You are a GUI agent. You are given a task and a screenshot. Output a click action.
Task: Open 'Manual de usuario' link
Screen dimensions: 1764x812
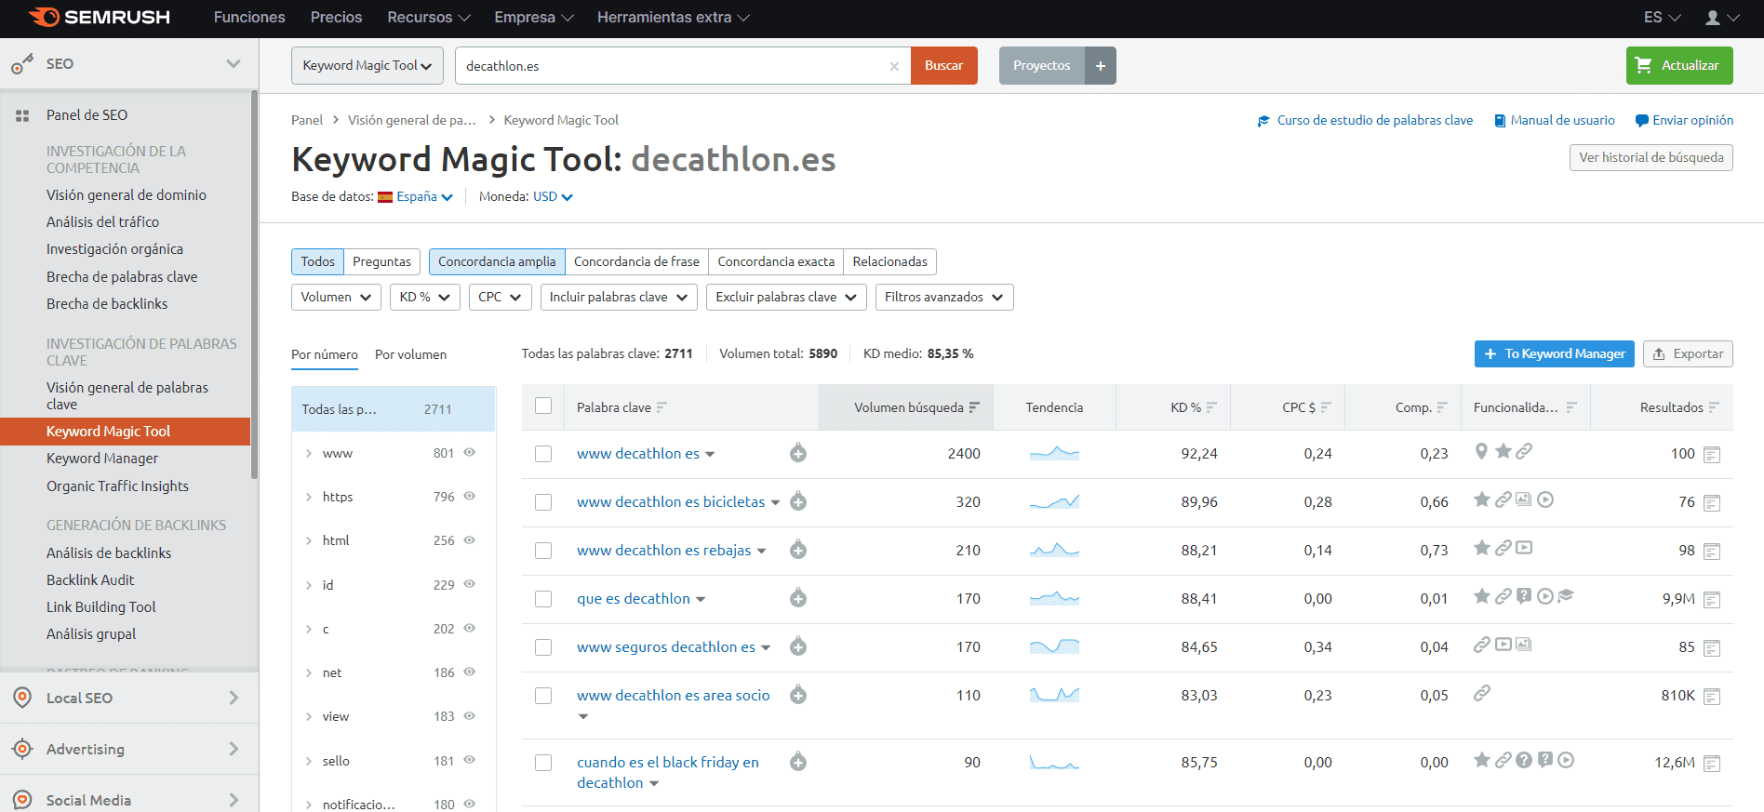[1554, 120]
